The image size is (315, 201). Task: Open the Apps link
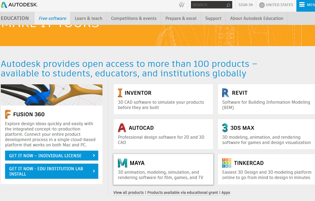click(226, 193)
